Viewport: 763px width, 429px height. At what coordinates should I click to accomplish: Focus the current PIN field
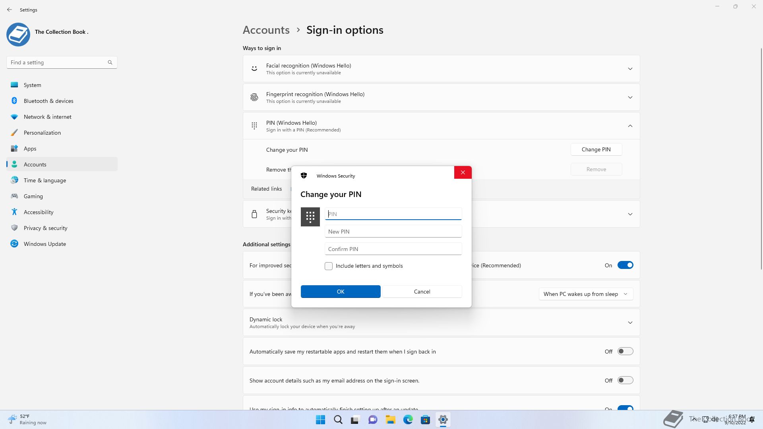pyautogui.click(x=393, y=214)
